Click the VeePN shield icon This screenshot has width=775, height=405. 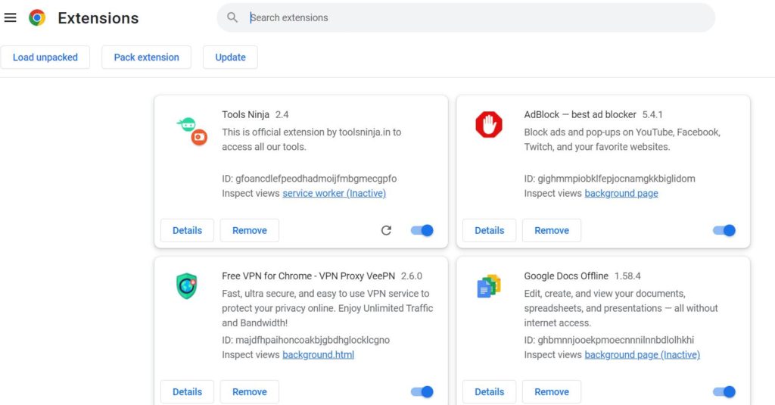click(187, 286)
